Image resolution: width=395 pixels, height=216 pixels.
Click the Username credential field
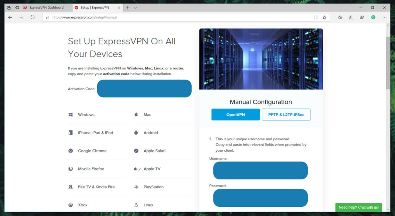coord(260,171)
